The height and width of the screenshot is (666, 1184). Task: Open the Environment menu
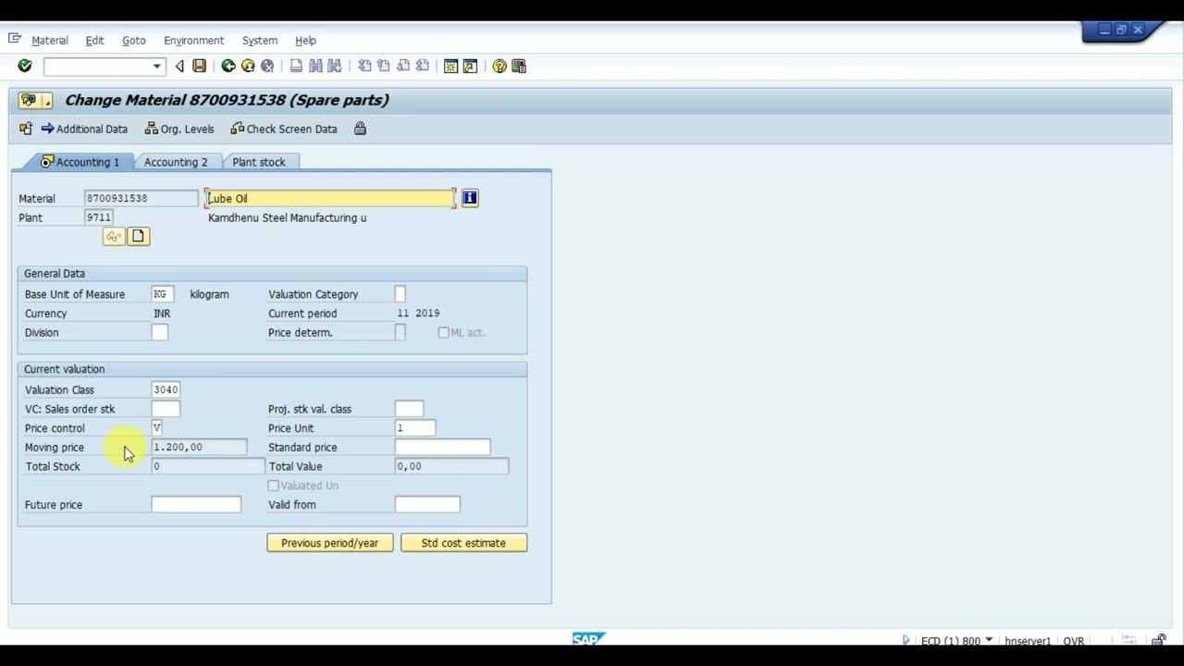click(x=193, y=41)
